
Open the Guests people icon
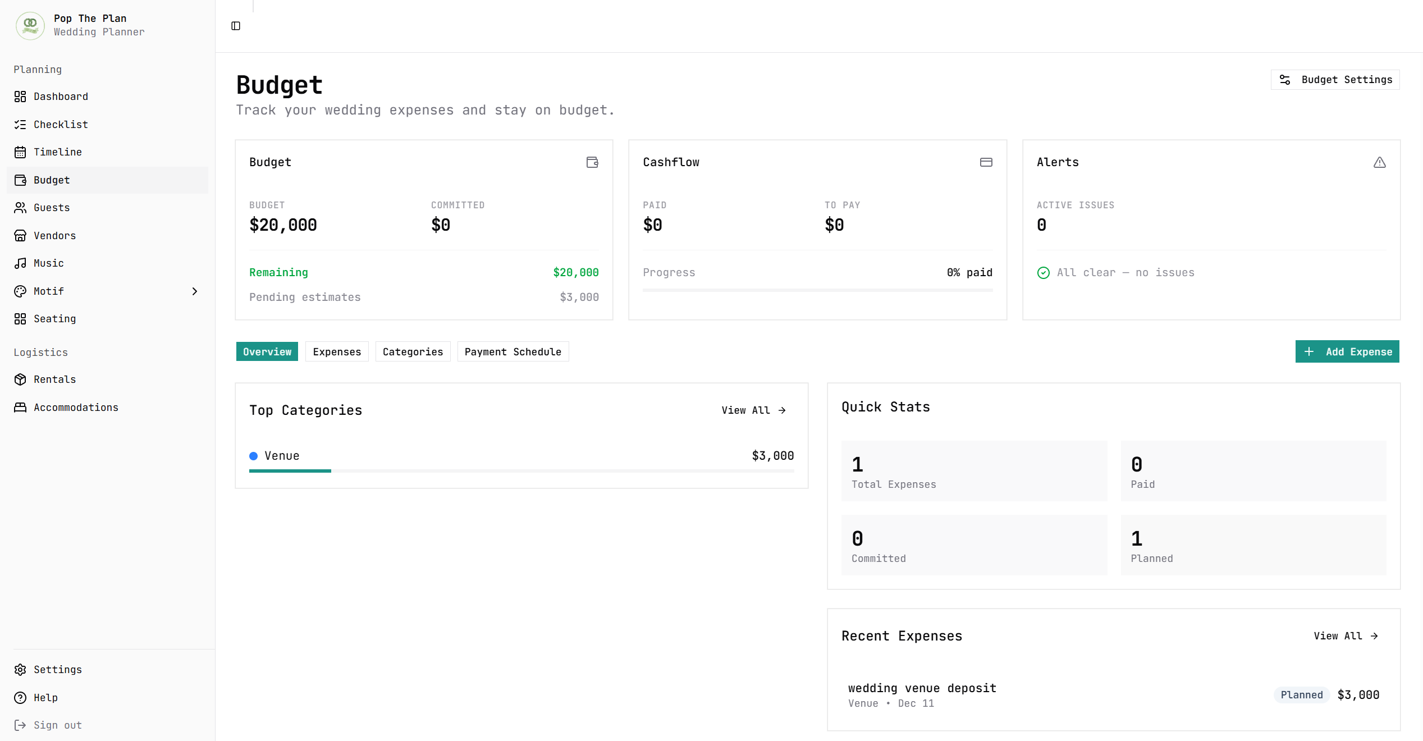pyautogui.click(x=20, y=208)
